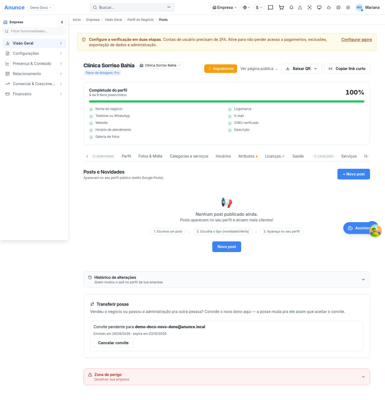Open the chat messages icon
The width and height of the screenshot is (385, 400).
pos(271,7)
